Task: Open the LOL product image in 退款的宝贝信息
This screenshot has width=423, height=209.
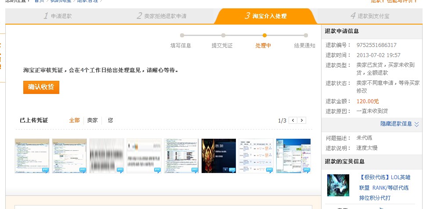Action: coord(338,185)
